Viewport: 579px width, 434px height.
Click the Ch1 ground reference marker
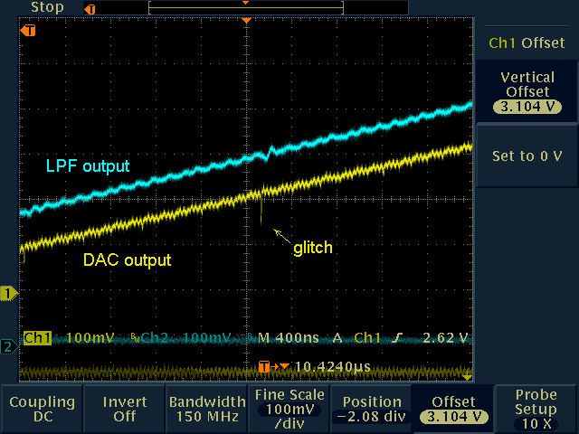pyautogui.click(x=9, y=294)
